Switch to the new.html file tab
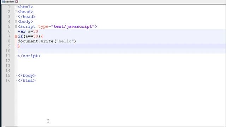 click(10, 2)
